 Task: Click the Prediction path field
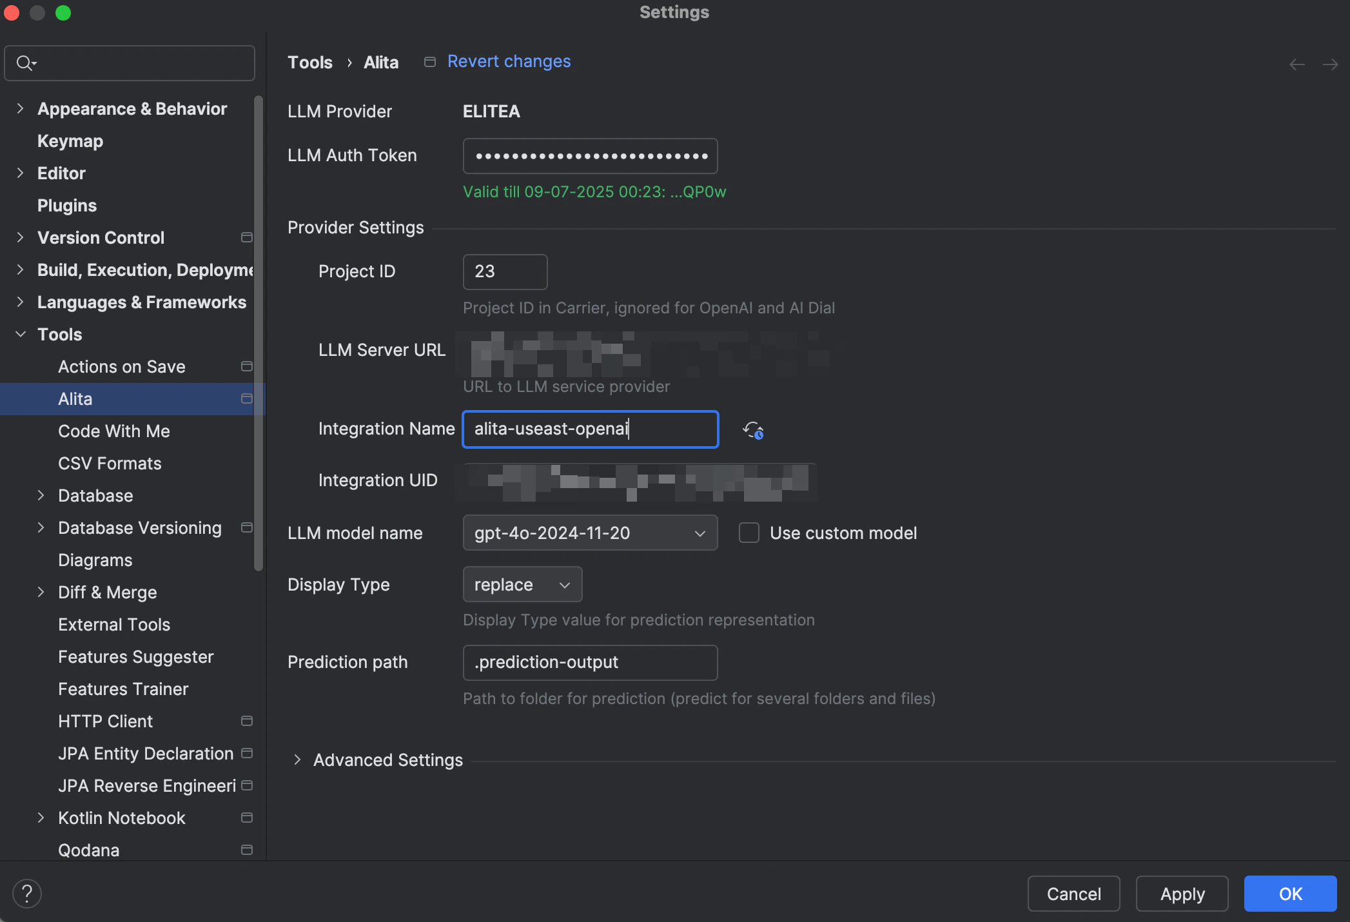point(590,663)
